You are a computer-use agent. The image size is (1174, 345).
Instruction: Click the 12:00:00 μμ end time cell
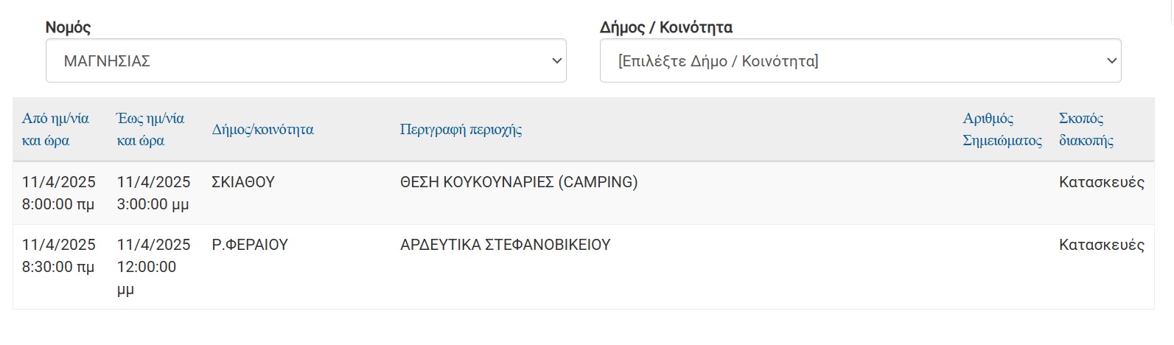(x=147, y=267)
